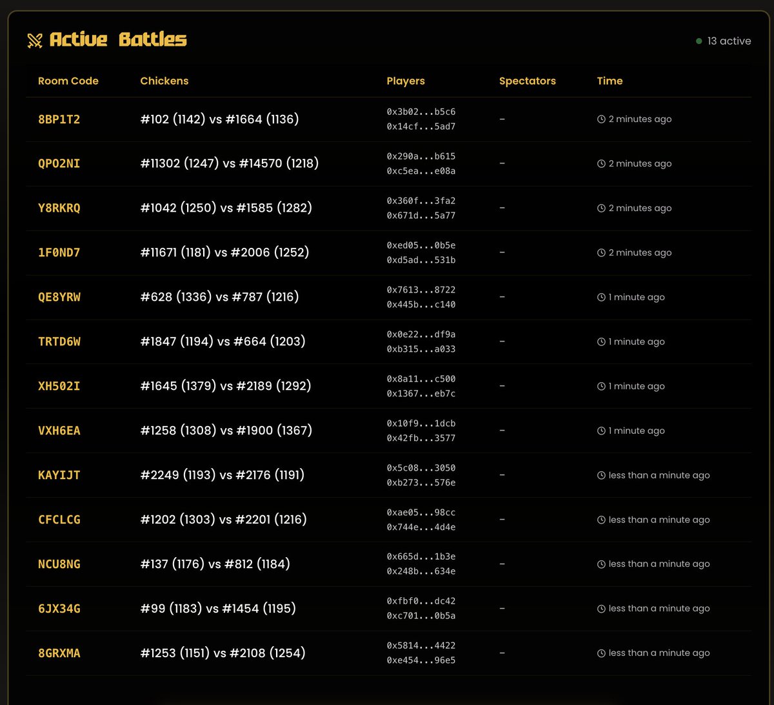Image resolution: width=774 pixels, height=705 pixels.
Task: Click player address 0x42fb...3577
Action: pos(421,438)
